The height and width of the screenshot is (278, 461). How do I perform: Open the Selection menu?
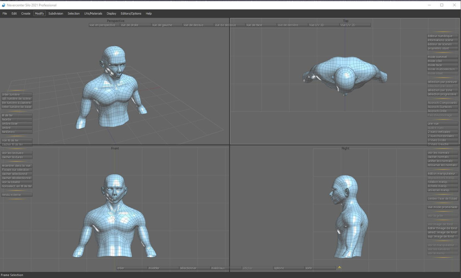[x=73, y=14]
